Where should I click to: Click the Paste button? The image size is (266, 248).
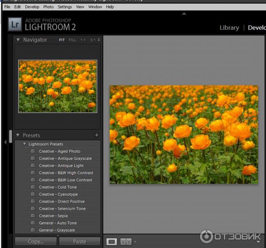pos(79,241)
